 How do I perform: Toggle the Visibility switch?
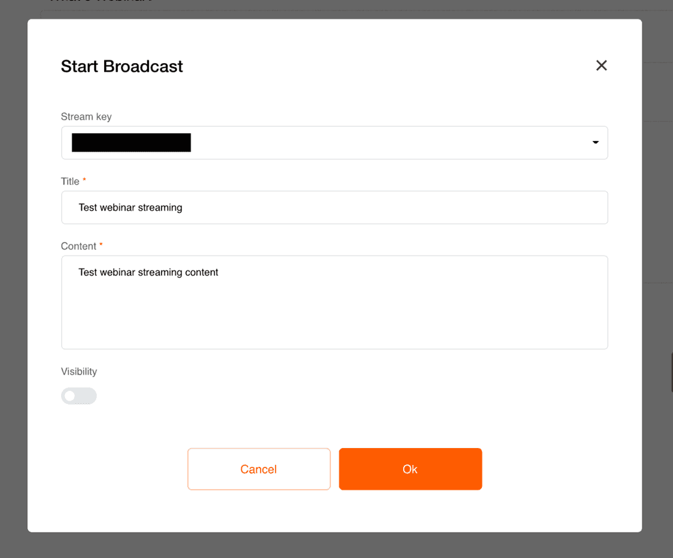[79, 396]
